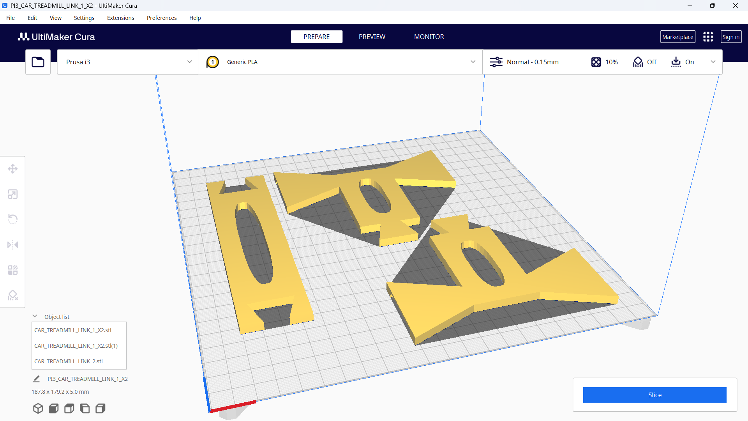Open the File menu
The width and height of the screenshot is (748, 421).
click(x=11, y=18)
